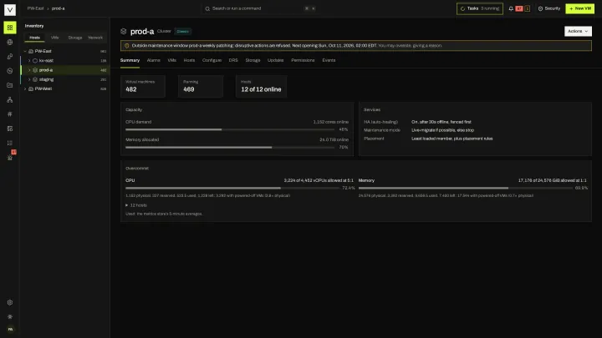Click the PW-East datacenter icon in tree

coord(31,51)
